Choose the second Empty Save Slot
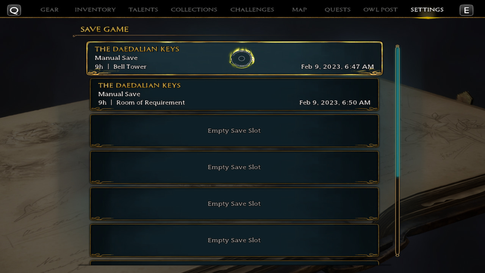The image size is (485, 273). [x=234, y=167]
